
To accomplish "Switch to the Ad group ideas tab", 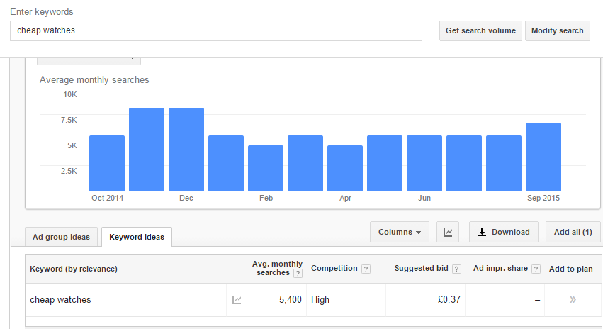I will [60, 237].
